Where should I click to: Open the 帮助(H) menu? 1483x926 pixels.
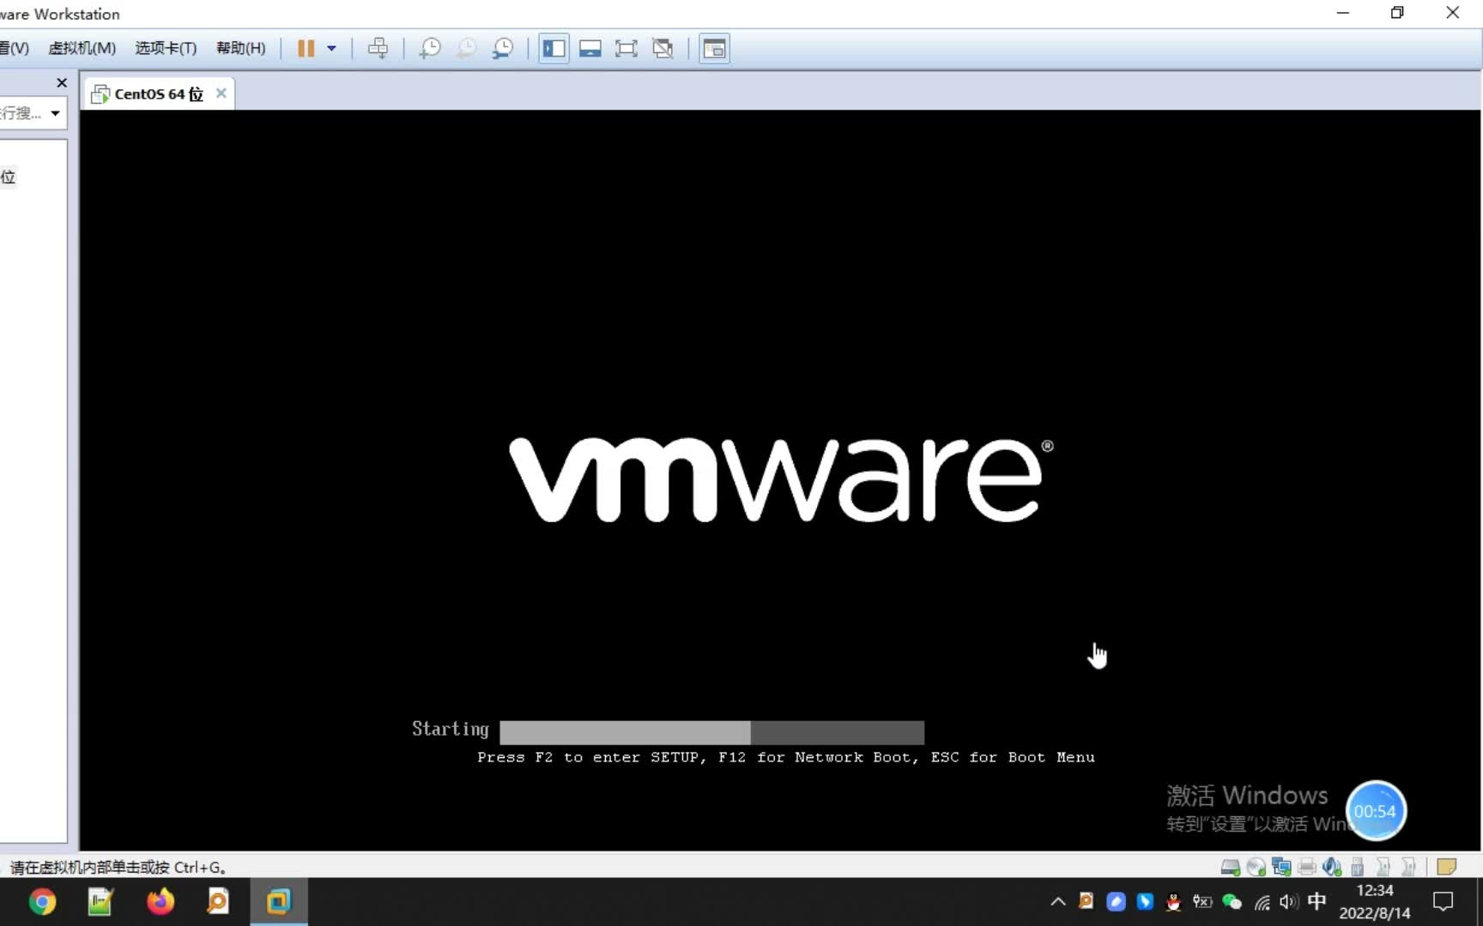[241, 48]
